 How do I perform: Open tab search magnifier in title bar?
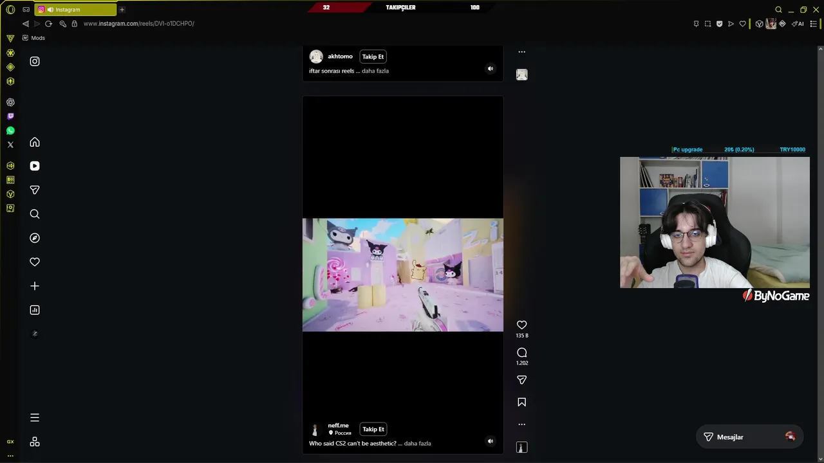tap(778, 10)
